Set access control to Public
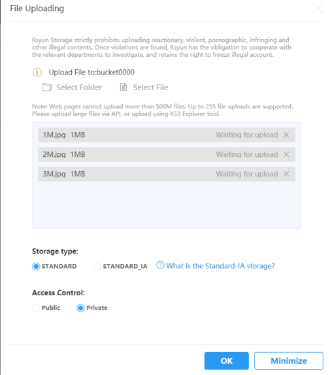The width and height of the screenshot is (332, 375). coord(36,308)
